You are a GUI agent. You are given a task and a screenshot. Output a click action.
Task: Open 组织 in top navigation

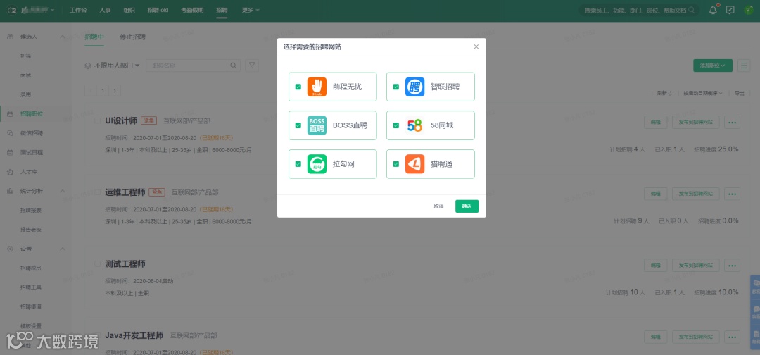tap(129, 10)
